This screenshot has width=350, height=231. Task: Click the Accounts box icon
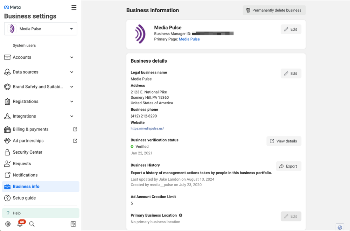click(7, 57)
